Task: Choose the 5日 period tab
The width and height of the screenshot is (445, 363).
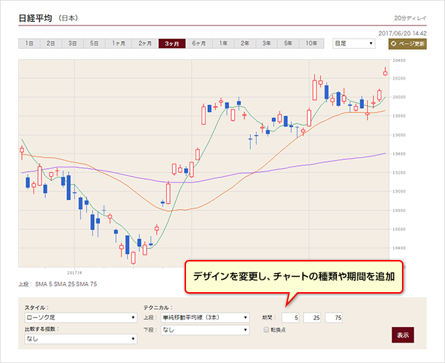Action: (x=95, y=44)
